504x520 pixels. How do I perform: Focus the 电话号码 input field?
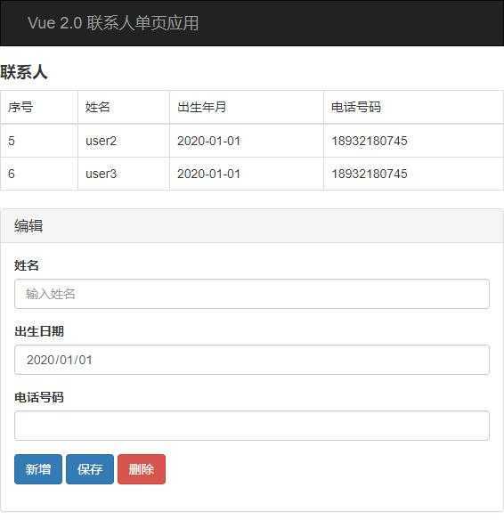[252, 426]
